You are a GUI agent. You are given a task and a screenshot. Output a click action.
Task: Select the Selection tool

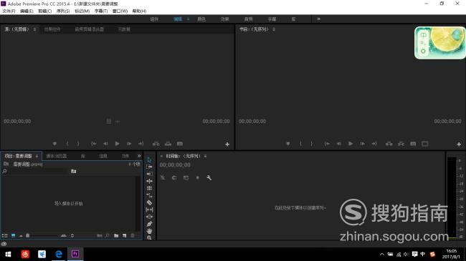(149, 159)
